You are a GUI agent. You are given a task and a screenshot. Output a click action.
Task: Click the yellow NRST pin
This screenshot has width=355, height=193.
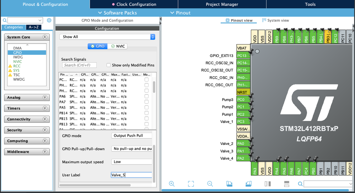coord(243,92)
